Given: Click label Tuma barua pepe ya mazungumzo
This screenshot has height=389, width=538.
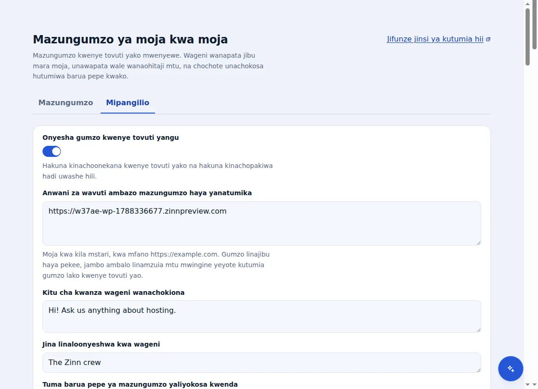Looking at the screenshot, I should tap(140, 384).
